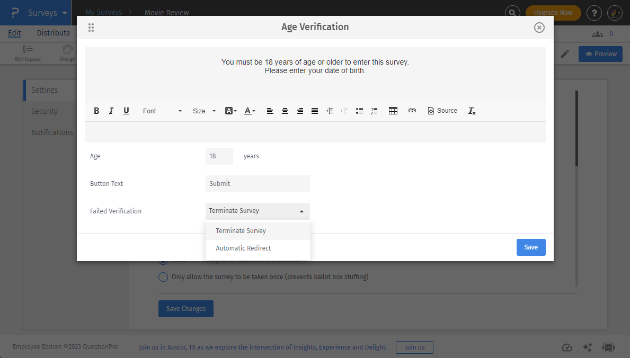Apply italic formatting
The width and height of the screenshot is (630, 358).
pyautogui.click(x=111, y=111)
